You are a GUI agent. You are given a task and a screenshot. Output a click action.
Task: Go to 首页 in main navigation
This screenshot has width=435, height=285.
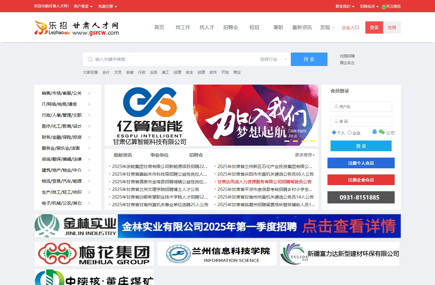click(x=159, y=27)
